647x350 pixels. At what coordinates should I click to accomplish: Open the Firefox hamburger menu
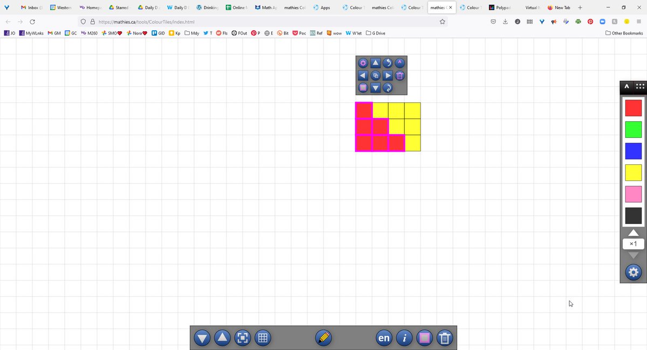click(x=638, y=22)
